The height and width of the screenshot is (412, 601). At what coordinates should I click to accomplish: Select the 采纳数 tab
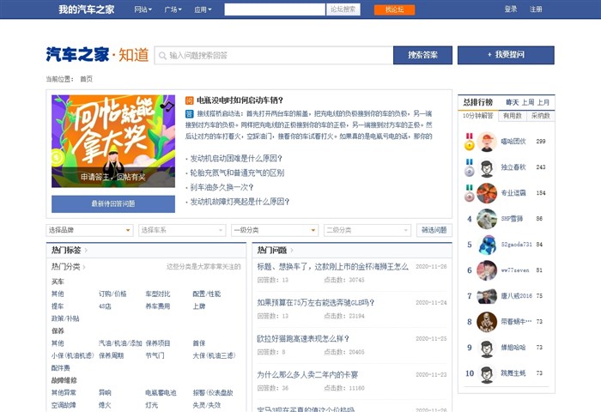[540, 116]
